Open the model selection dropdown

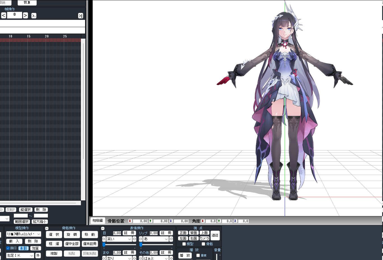click(x=24, y=234)
